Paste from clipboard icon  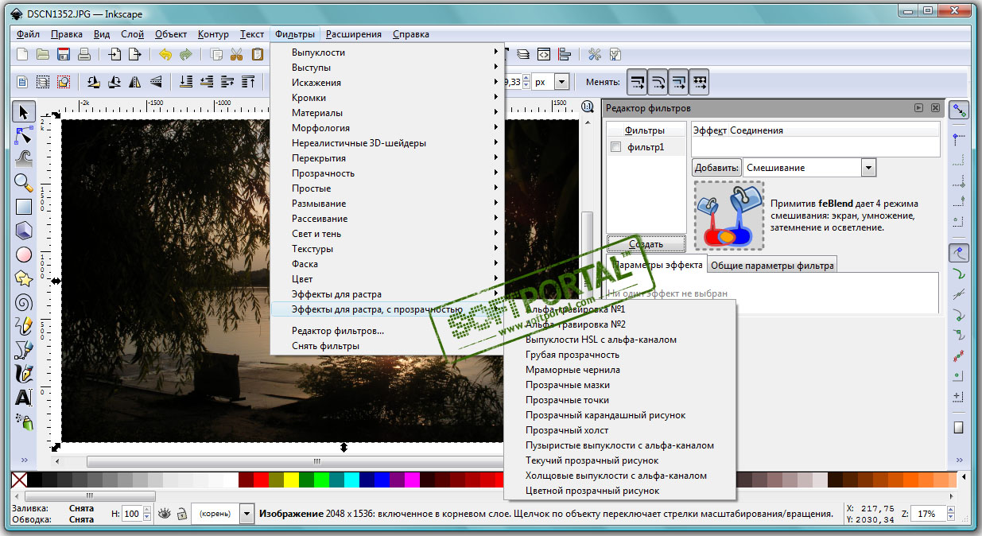click(x=257, y=55)
